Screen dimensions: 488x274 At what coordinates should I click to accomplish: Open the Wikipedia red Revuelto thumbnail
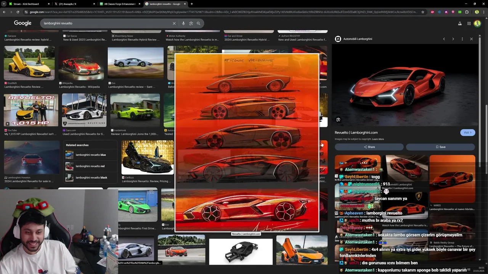click(82, 63)
